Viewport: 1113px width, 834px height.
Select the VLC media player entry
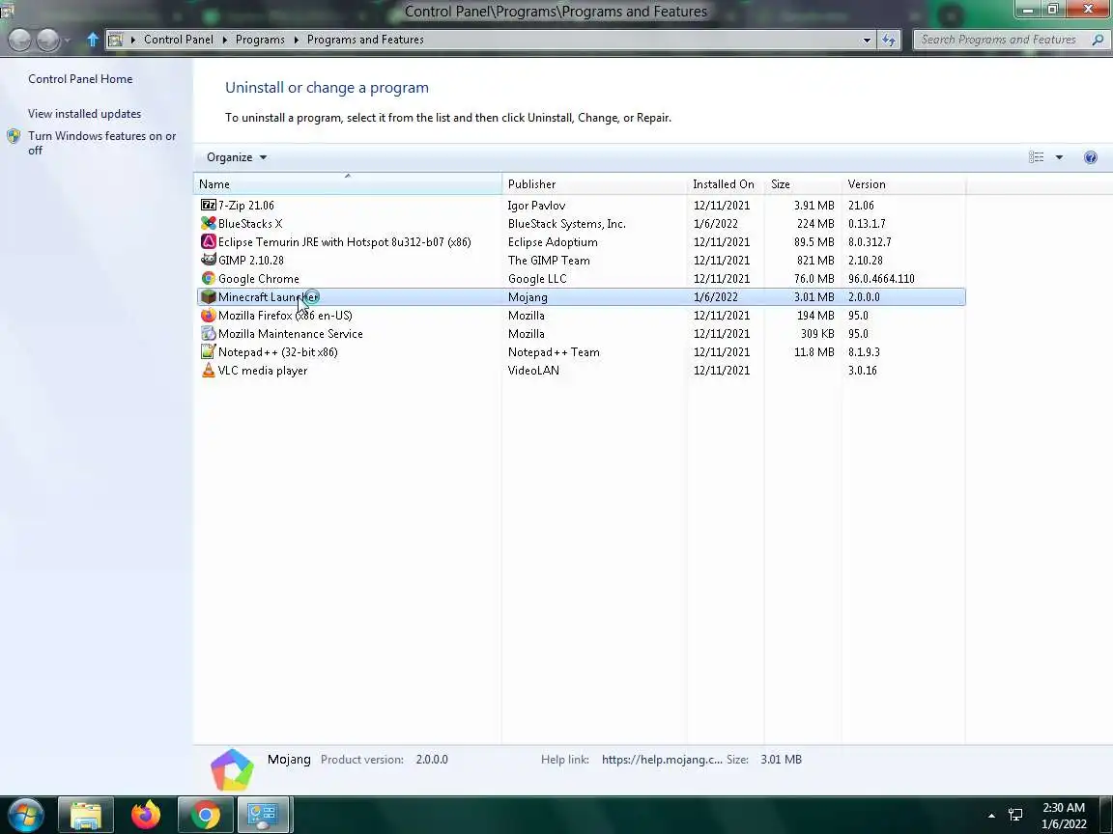pos(581,371)
